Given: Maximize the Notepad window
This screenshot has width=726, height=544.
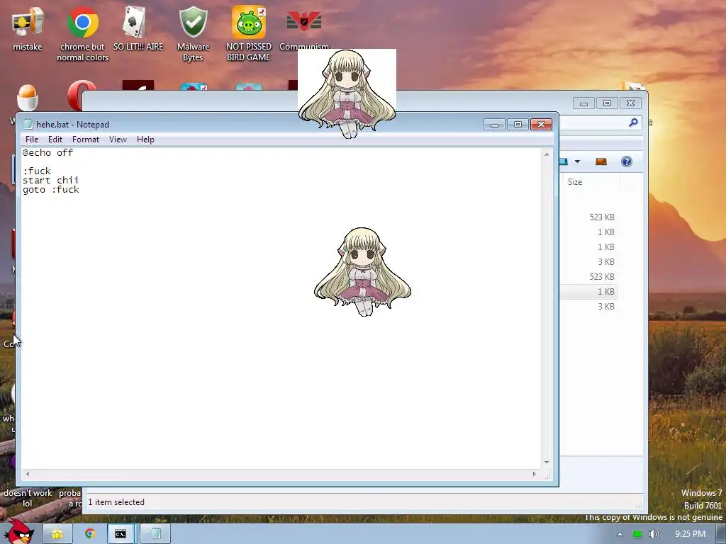Looking at the screenshot, I should pos(518,125).
